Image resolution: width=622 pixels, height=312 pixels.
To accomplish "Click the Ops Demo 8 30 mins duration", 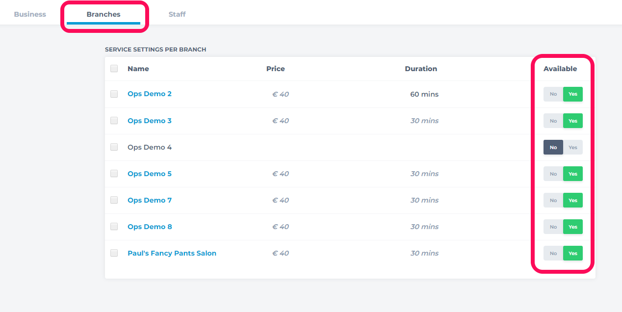I will [x=424, y=227].
